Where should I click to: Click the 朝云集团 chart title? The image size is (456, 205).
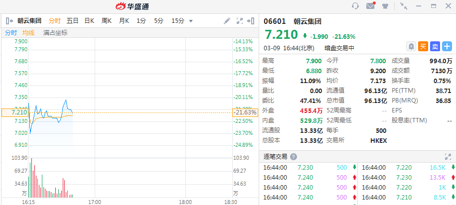tap(29, 21)
